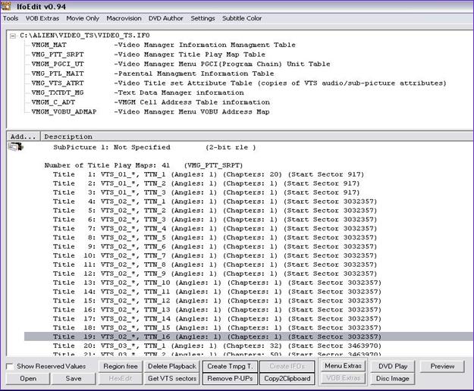Open the VOB Extras menu
This screenshot has width=474, height=391.
tap(43, 18)
